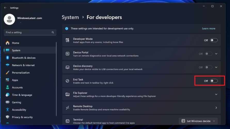Turn on the End Task toggle

(214, 81)
